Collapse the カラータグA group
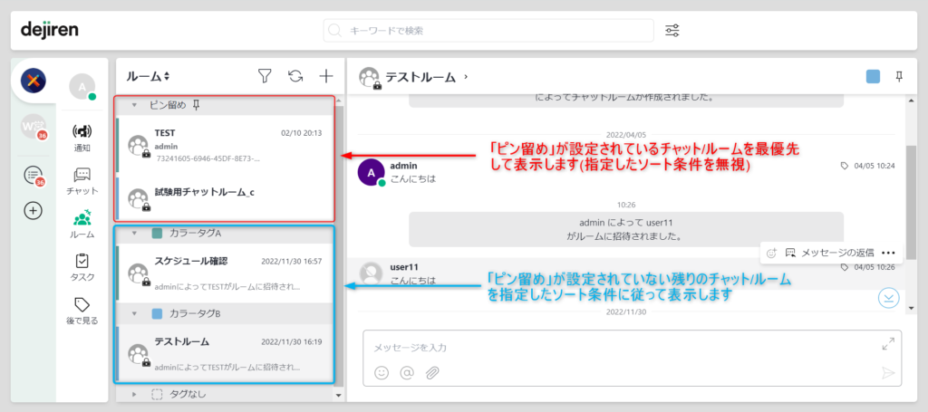Screen dimensions: 928x412 (x=134, y=233)
